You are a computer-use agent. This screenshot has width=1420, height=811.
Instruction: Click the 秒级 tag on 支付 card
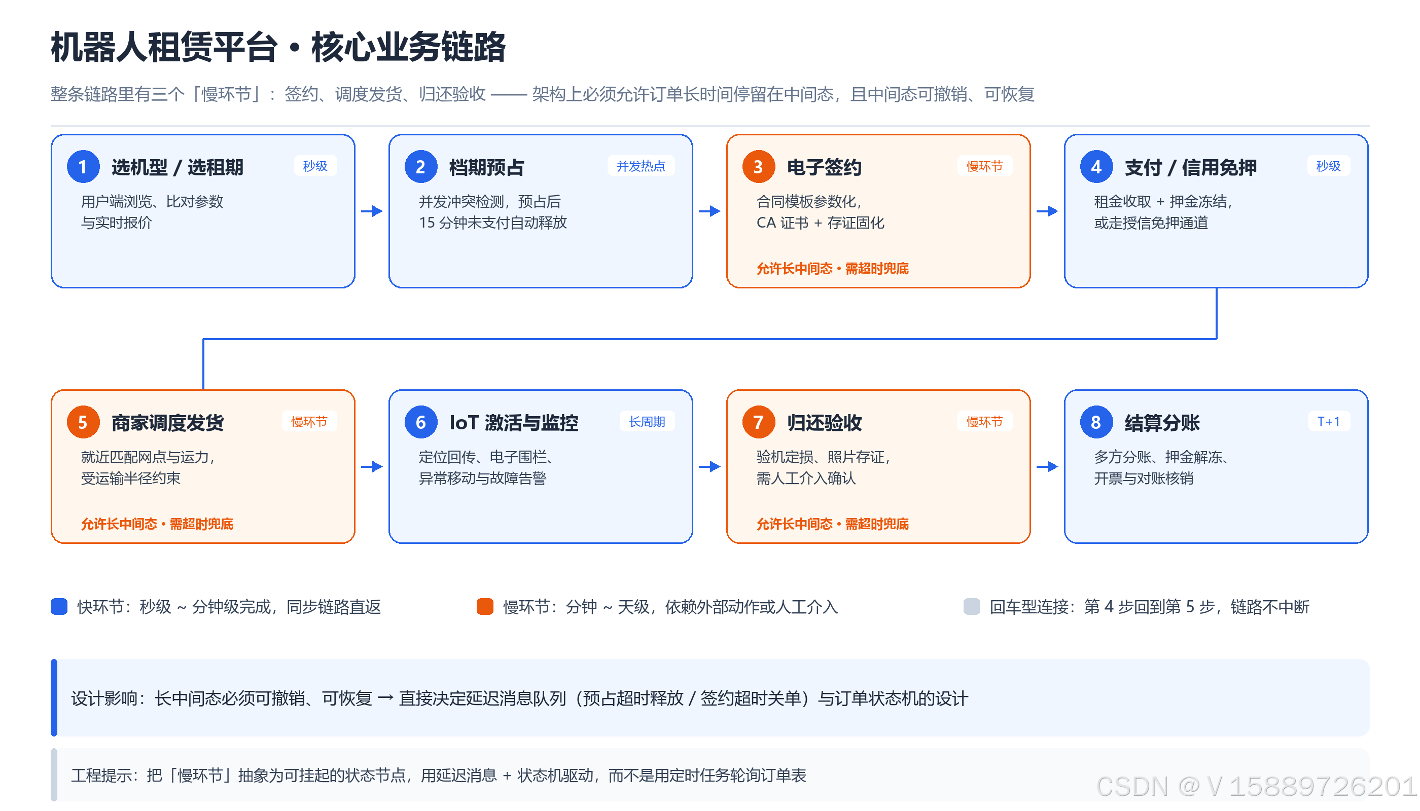point(1329,166)
